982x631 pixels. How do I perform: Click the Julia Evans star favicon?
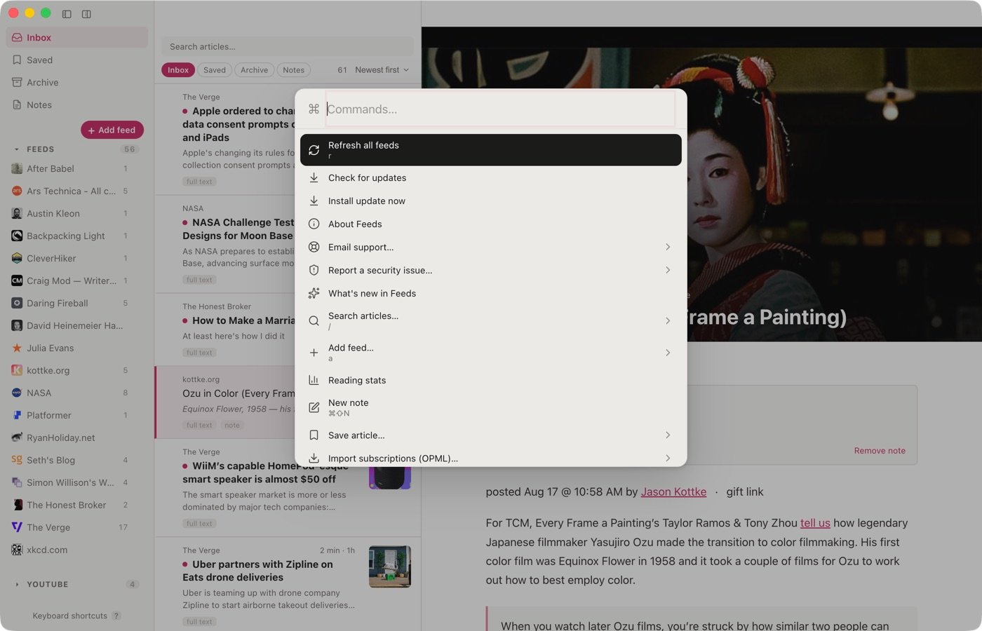(17, 348)
